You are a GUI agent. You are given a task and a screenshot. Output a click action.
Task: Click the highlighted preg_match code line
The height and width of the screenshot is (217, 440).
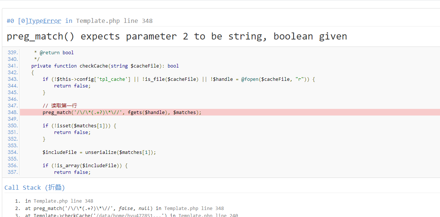(x=122, y=113)
